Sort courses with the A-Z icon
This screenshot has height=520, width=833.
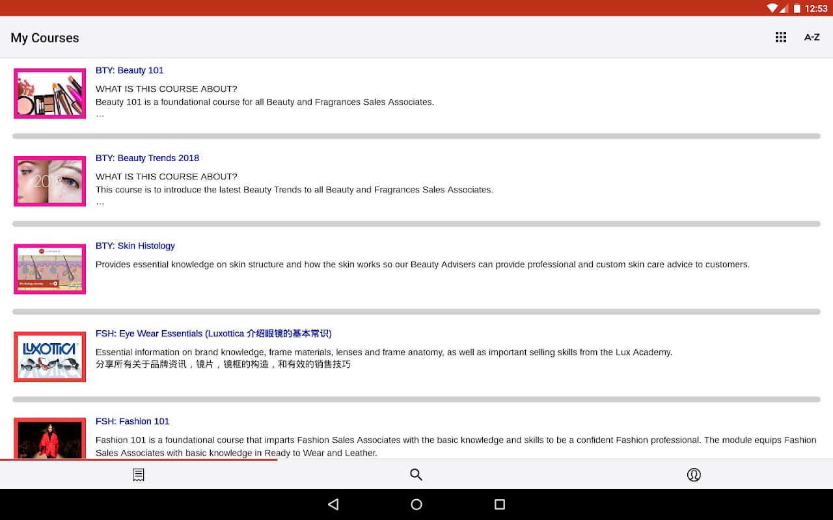coord(812,38)
